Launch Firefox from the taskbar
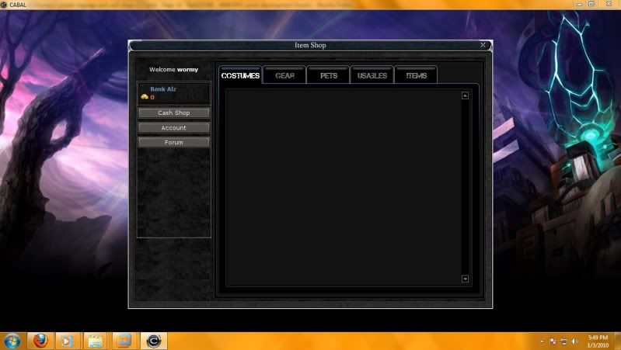Image resolution: width=621 pixels, height=350 pixels. (x=40, y=341)
